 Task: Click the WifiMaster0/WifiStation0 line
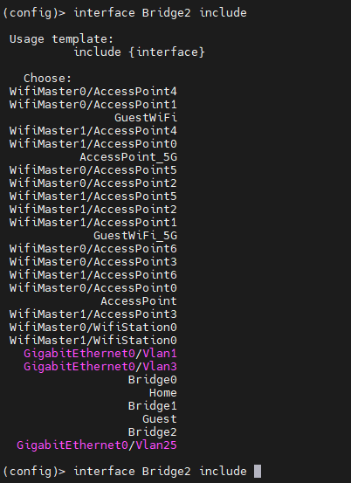[x=93, y=328]
